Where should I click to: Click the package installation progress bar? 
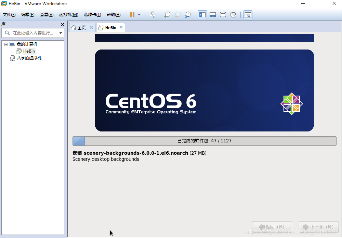tap(205, 141)
